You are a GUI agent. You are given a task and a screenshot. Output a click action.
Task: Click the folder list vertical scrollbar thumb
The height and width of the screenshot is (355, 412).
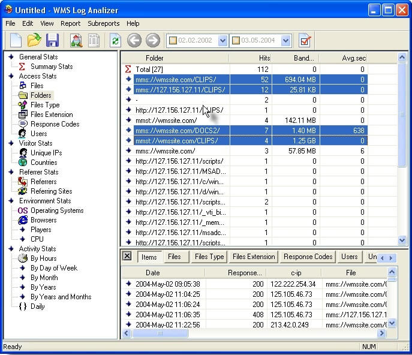point(402,115)
